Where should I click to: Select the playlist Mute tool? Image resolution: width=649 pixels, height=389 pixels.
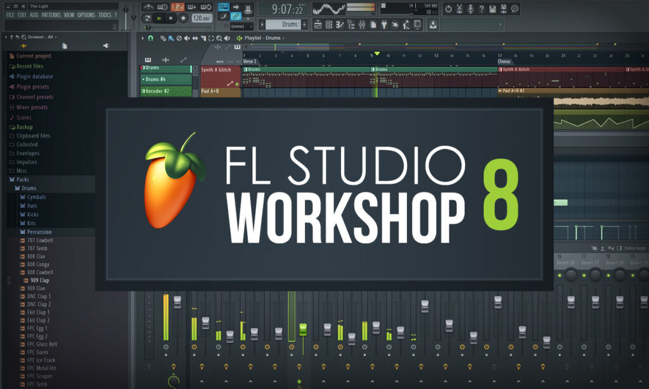coord(187,38)
